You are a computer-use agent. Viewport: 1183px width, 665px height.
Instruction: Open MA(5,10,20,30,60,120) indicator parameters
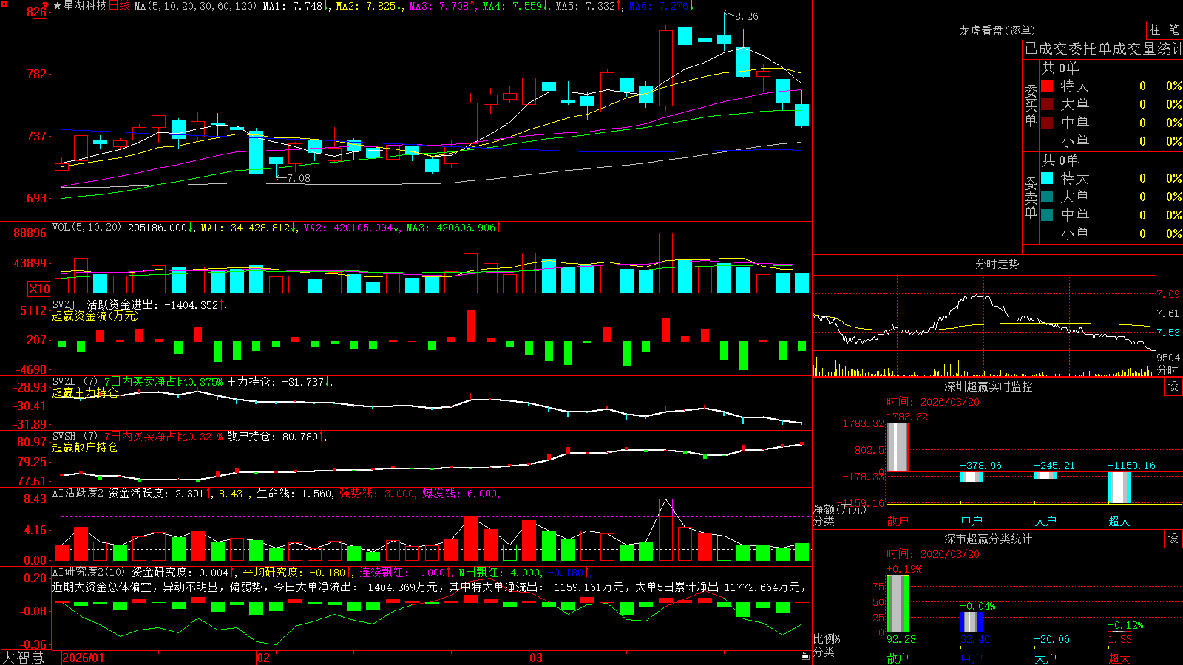click(x=195, y=6)
